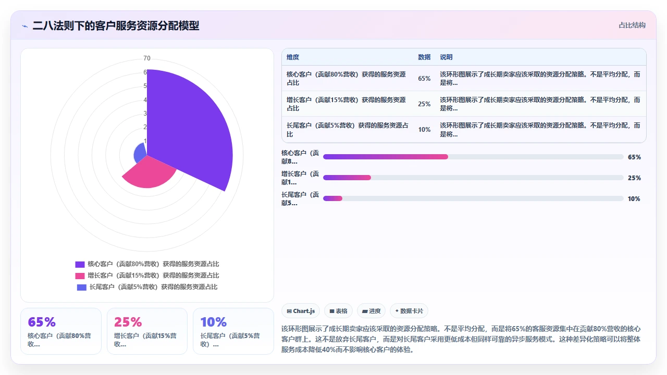
Task: Click the 说明 column header
Action: pyautogui.click(x=446, y=57)
